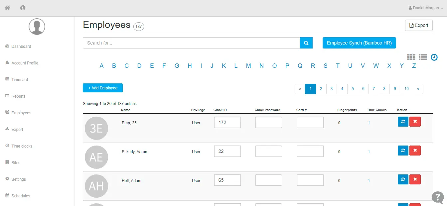Image resolution: width=447 pixels, height=206 pixels.
Task: Switch to list view of employees
Action: pyautogui.click(x=423, y=57)
